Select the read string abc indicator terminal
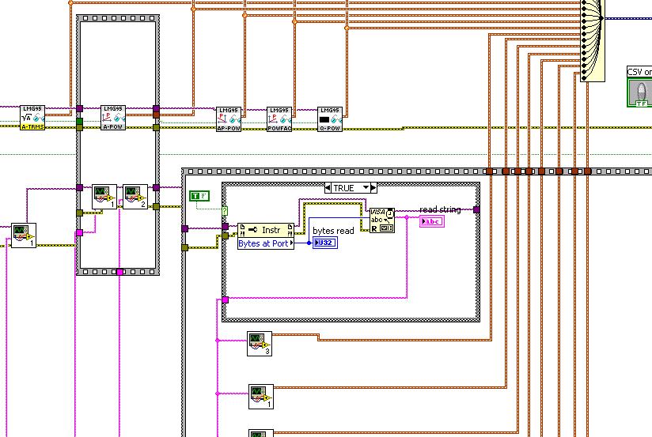Screen dimensions: 652x437 pyautogui.click(x=432, y=221)
